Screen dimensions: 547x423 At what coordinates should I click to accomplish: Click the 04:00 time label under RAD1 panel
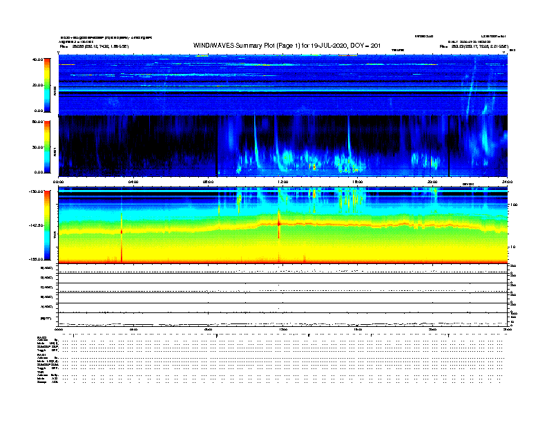coord(133,182)
